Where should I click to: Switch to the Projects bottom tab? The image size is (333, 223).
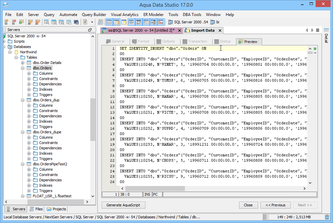click(x=56, y=209)
